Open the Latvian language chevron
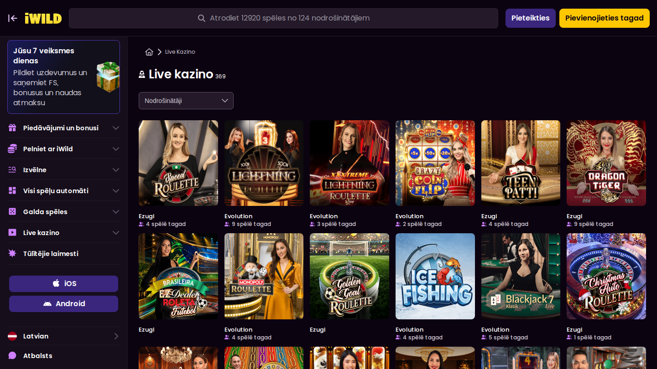657x369 pixels. pos(116,336)
